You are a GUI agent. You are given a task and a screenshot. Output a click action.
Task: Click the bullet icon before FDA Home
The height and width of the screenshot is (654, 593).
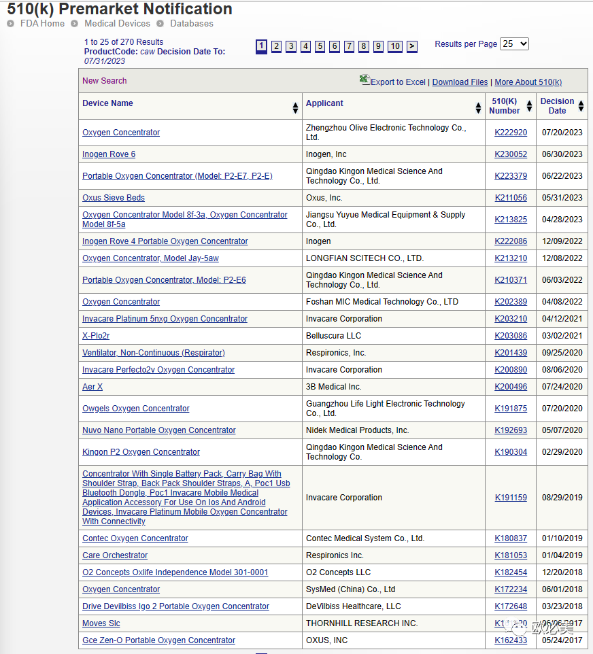point(11,24)
